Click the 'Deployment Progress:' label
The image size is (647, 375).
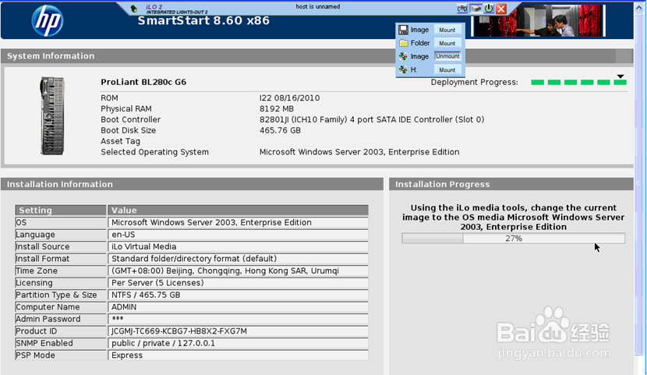click(x=474, y=82)
